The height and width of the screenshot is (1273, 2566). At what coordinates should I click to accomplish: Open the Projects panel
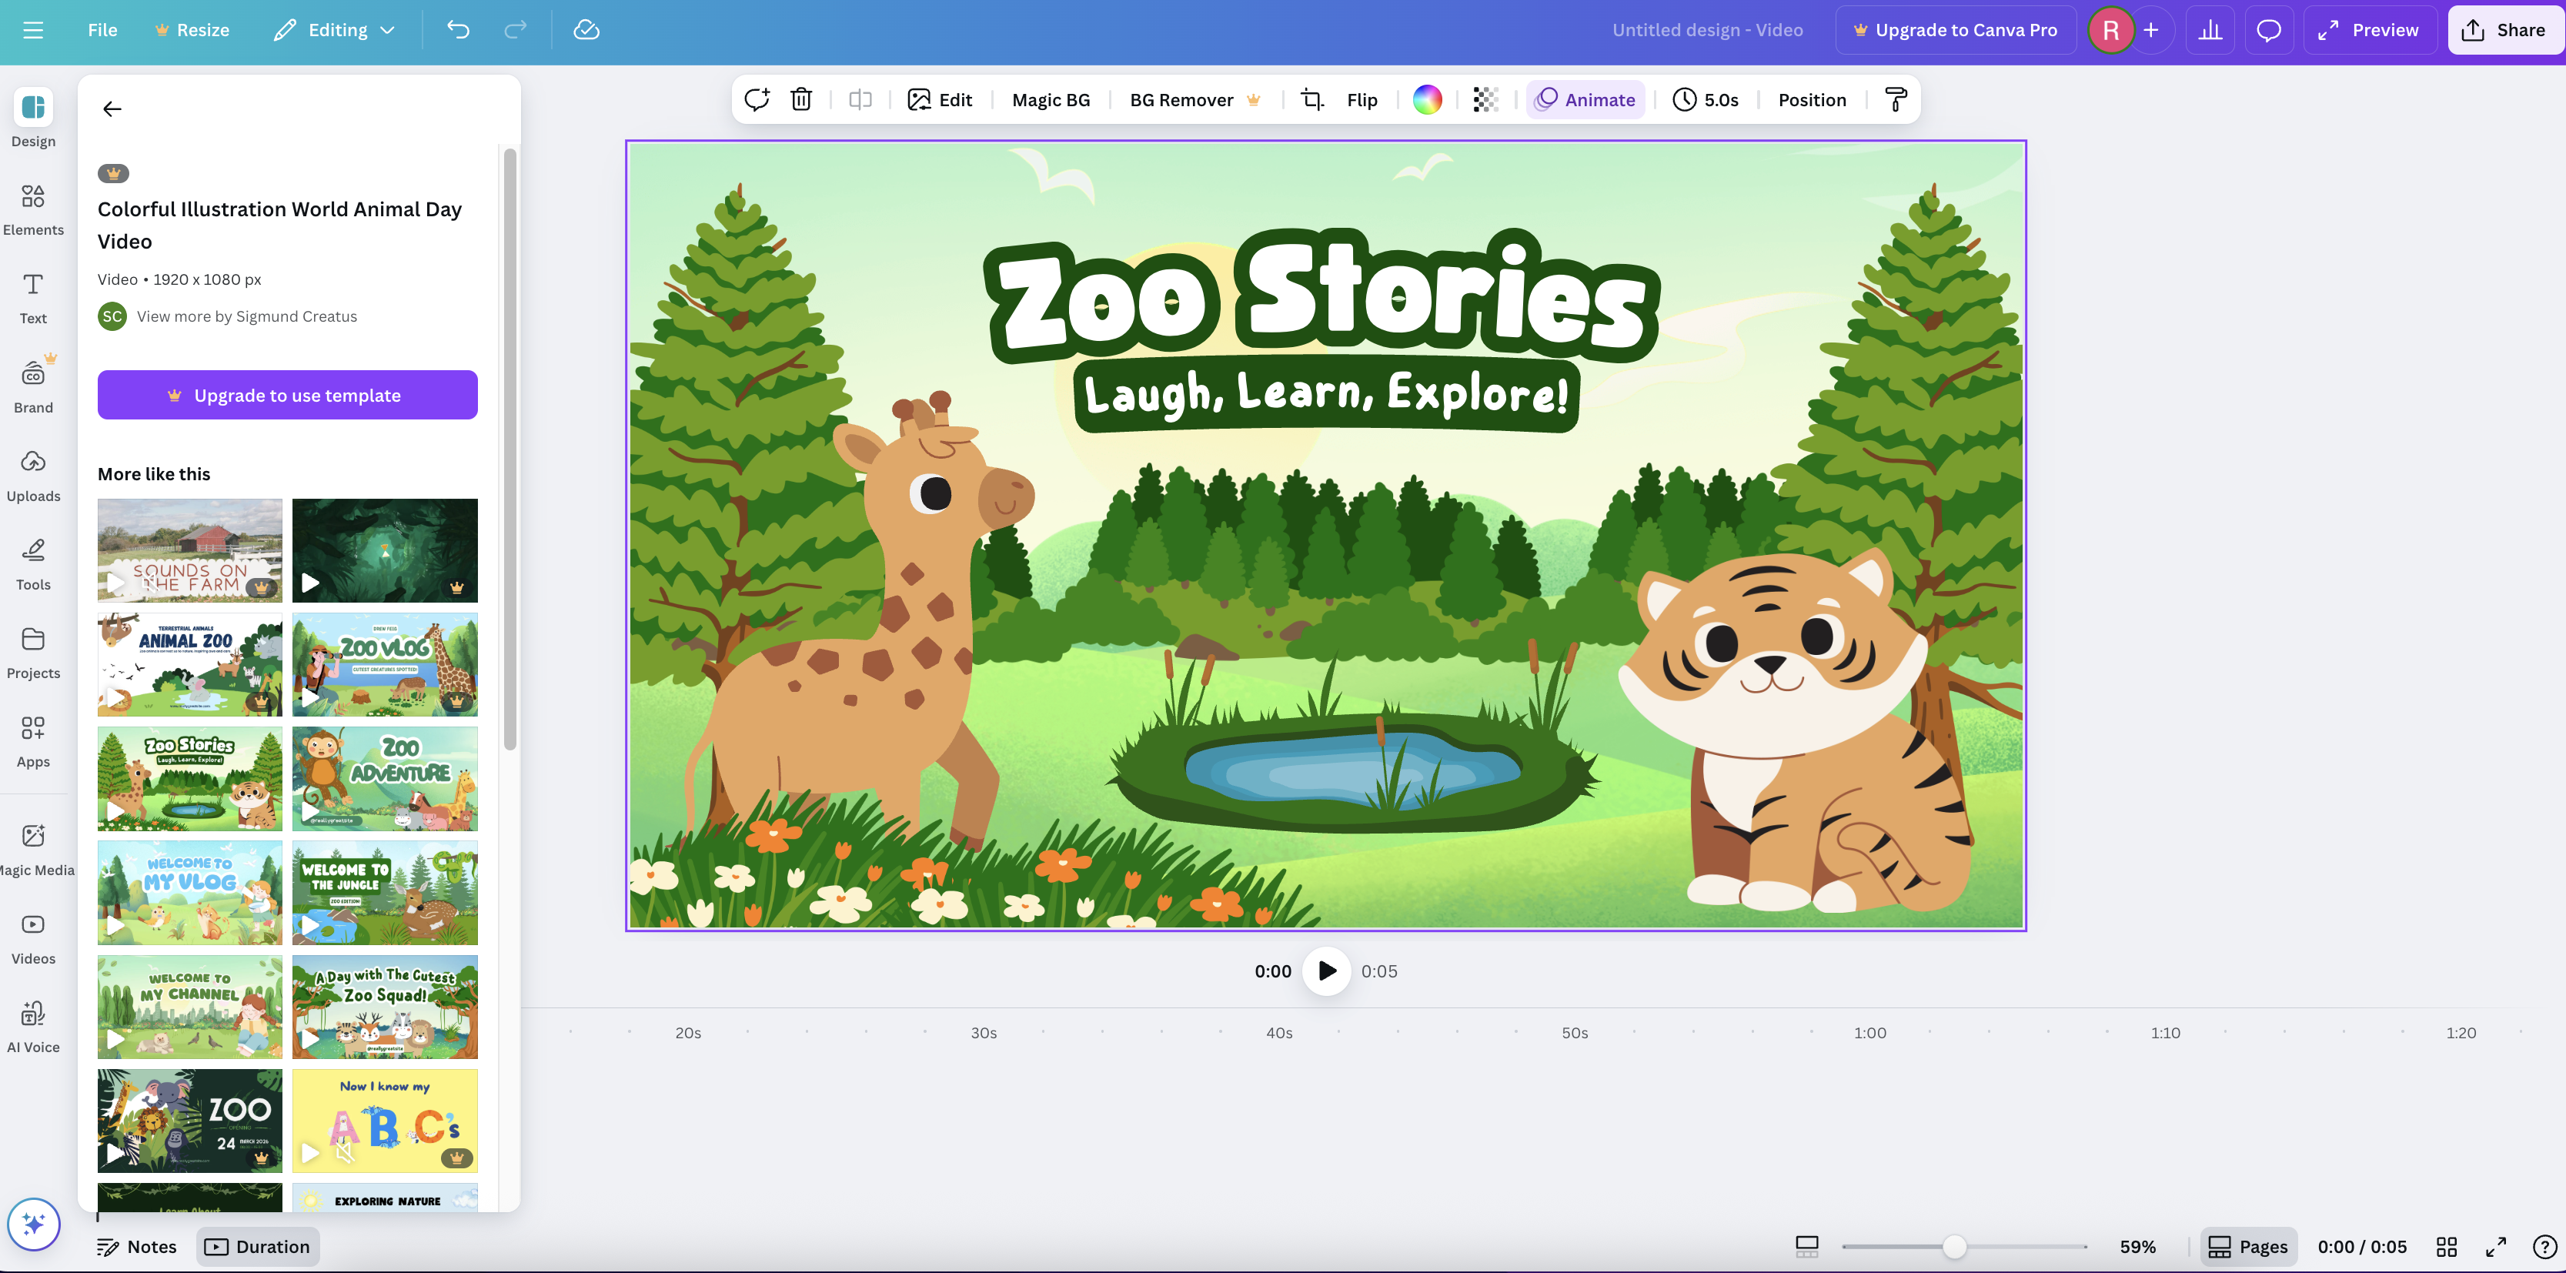[x=33, y=650]
